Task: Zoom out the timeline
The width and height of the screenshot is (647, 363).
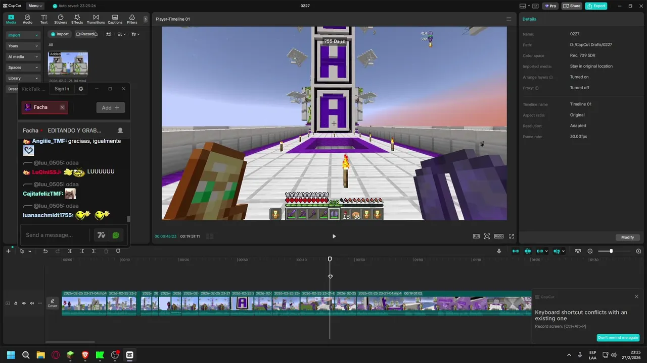Action: coord(590,251)
